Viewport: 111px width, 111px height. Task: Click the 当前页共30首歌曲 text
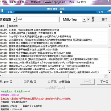(59, 82)
